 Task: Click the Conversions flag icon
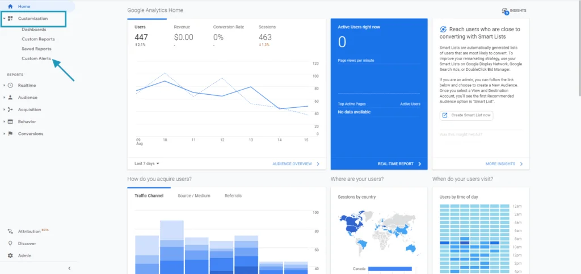tap(10, 134)
